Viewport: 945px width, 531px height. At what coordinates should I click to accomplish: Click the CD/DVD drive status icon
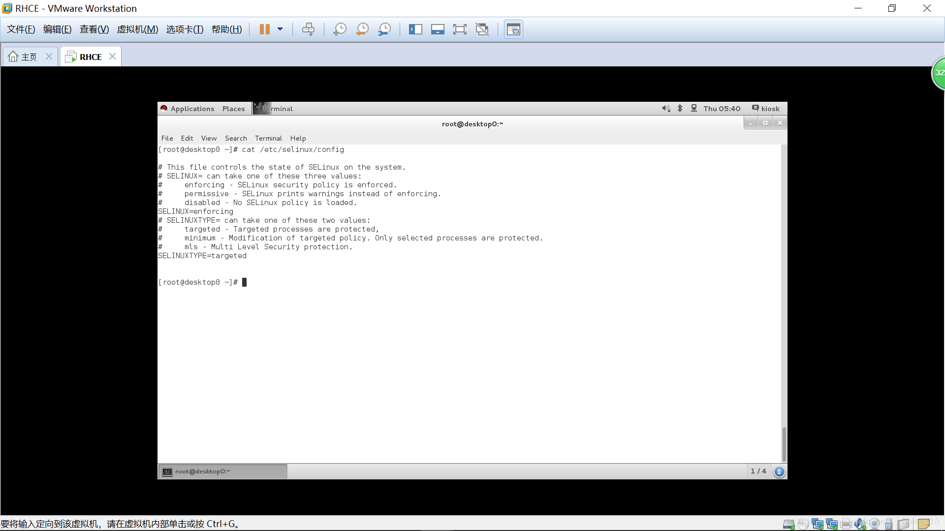(x=803, y=524)
